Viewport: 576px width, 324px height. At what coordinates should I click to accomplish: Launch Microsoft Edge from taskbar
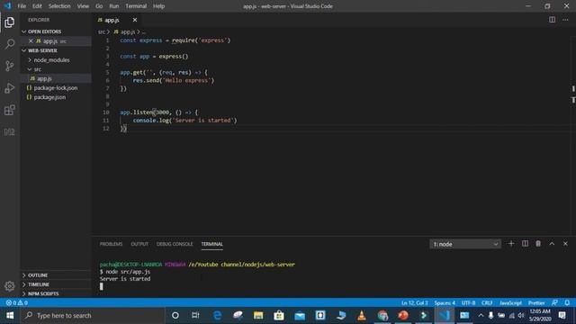[217, 315]
